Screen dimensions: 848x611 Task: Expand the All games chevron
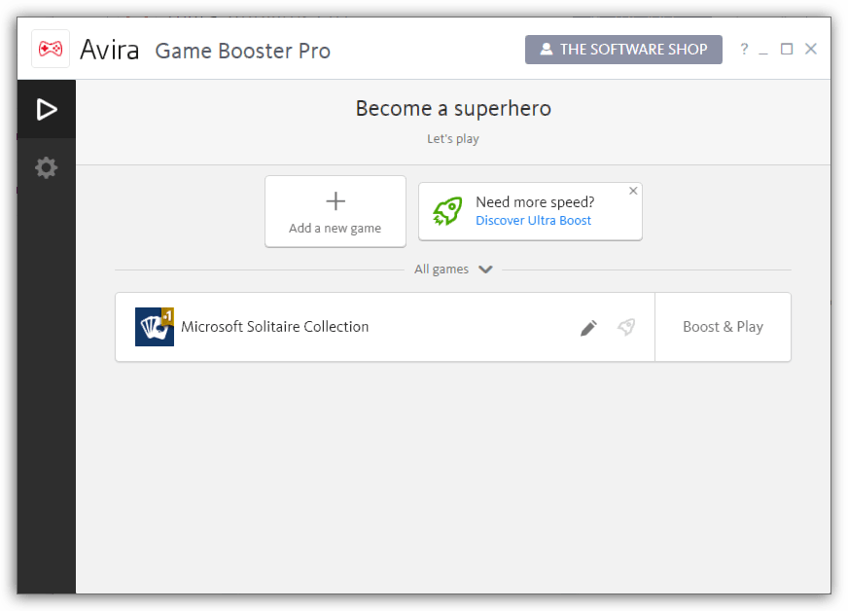pos(486,270)
